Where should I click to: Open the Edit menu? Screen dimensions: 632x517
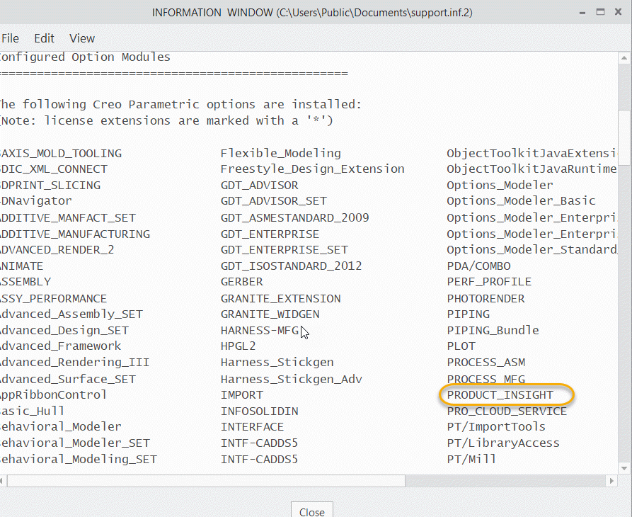43,38
